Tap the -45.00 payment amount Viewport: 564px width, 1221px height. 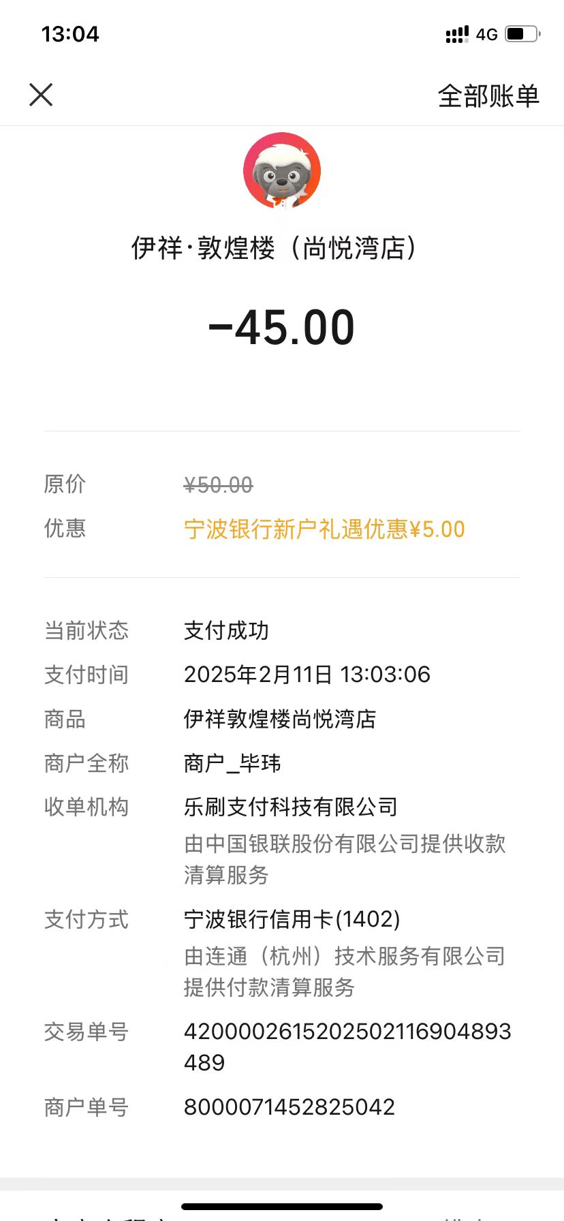tap(282, 328)
